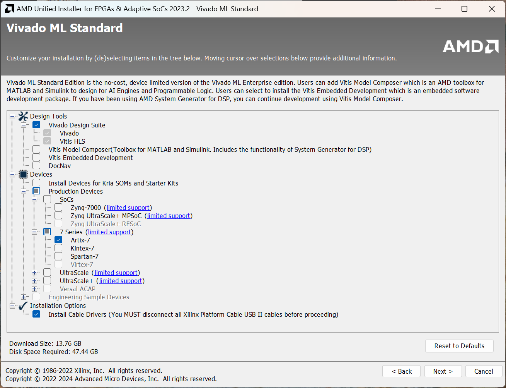
Task: Open Zynq-7000 limited support link
Action: pos(128,208)
